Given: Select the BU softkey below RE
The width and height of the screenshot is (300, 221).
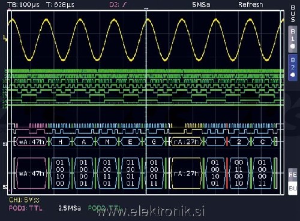Looking at the screenshot, I should [292, 188].
